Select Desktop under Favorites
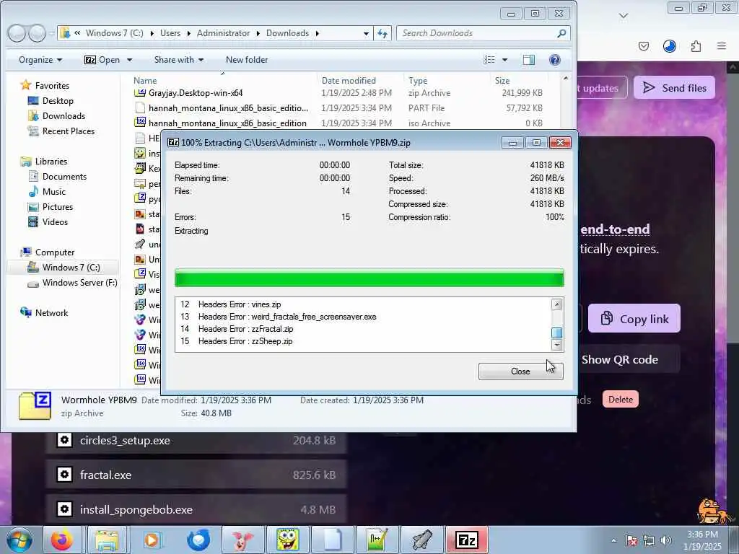This screenshot has width=739, height=554. (x=58, y=101)
